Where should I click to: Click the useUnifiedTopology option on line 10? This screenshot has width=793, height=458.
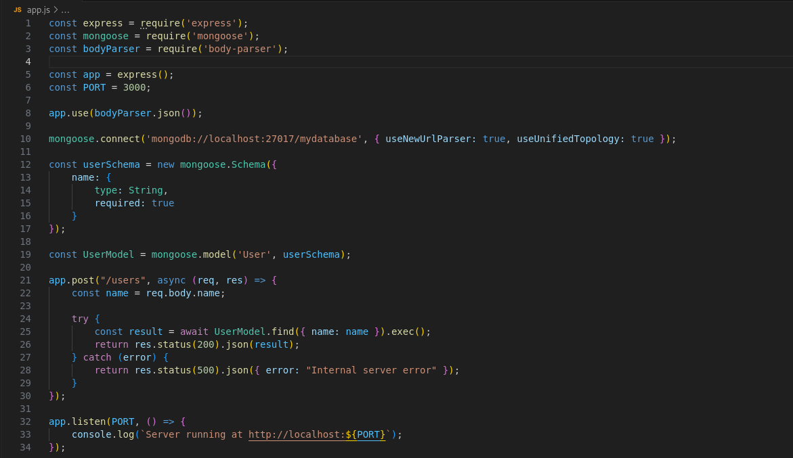coord(567,139)
